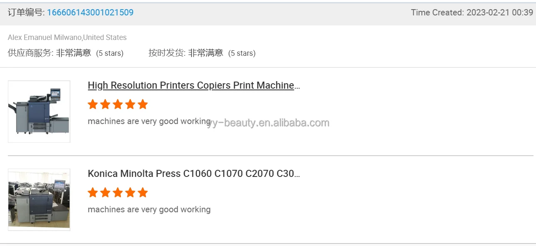Click the Time Created timestamp
This screenshot has width=536, height=246.
coord(472,12)
